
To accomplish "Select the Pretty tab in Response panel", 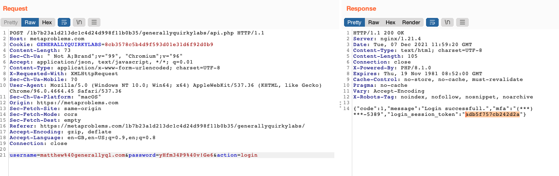I will [x=354, y=22].
